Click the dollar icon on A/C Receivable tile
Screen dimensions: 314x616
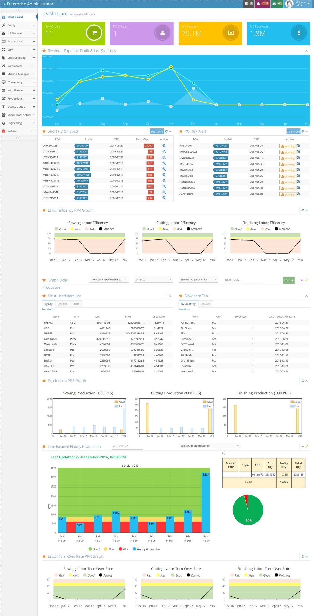(299, 33)
